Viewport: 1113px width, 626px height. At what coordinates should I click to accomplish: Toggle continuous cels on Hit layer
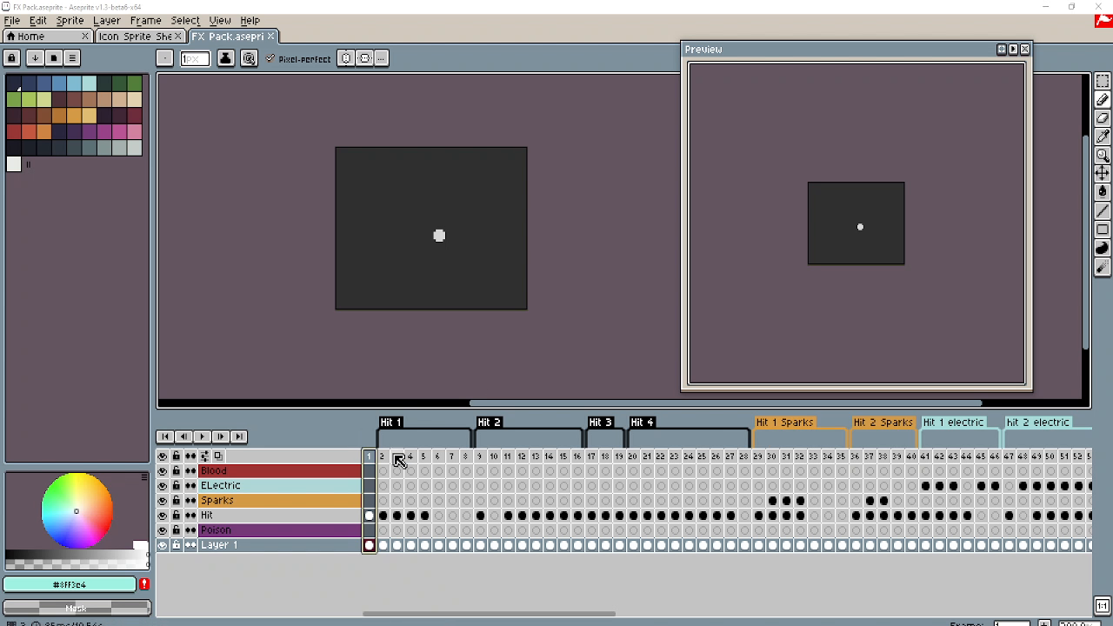point(190,515)
